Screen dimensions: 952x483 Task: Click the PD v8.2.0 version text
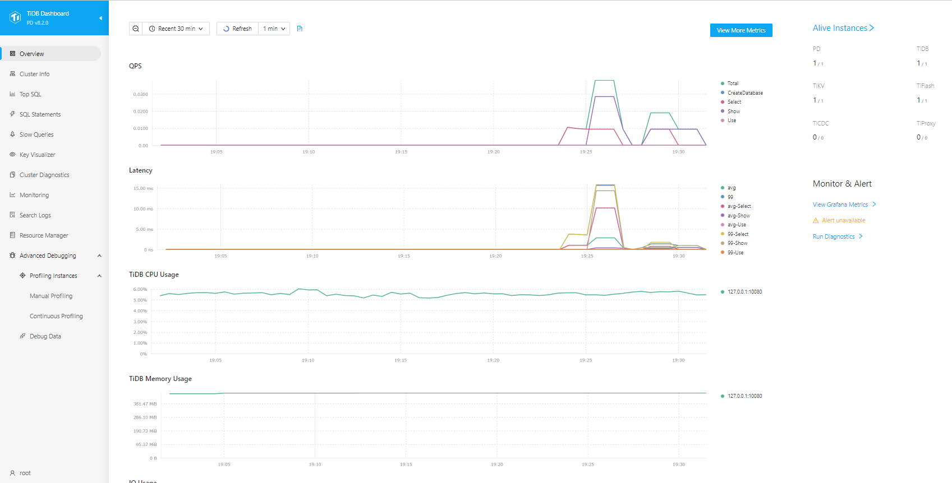pyautogui.click(x=38, y=23)
